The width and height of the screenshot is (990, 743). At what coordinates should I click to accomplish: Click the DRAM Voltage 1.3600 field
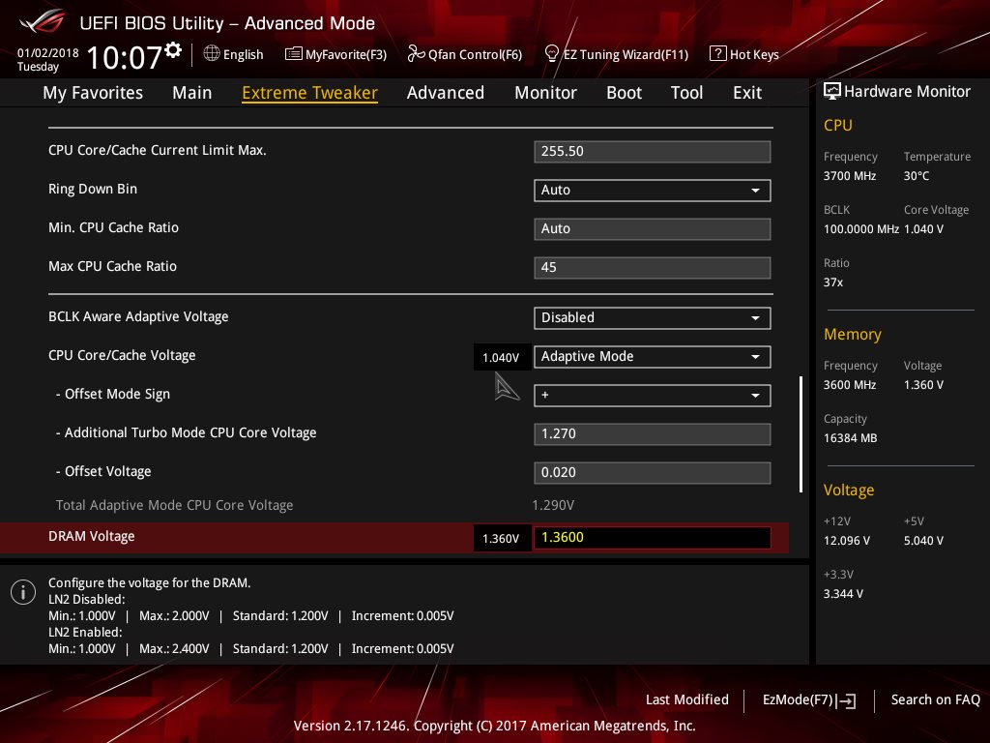[x=653, y=537]
